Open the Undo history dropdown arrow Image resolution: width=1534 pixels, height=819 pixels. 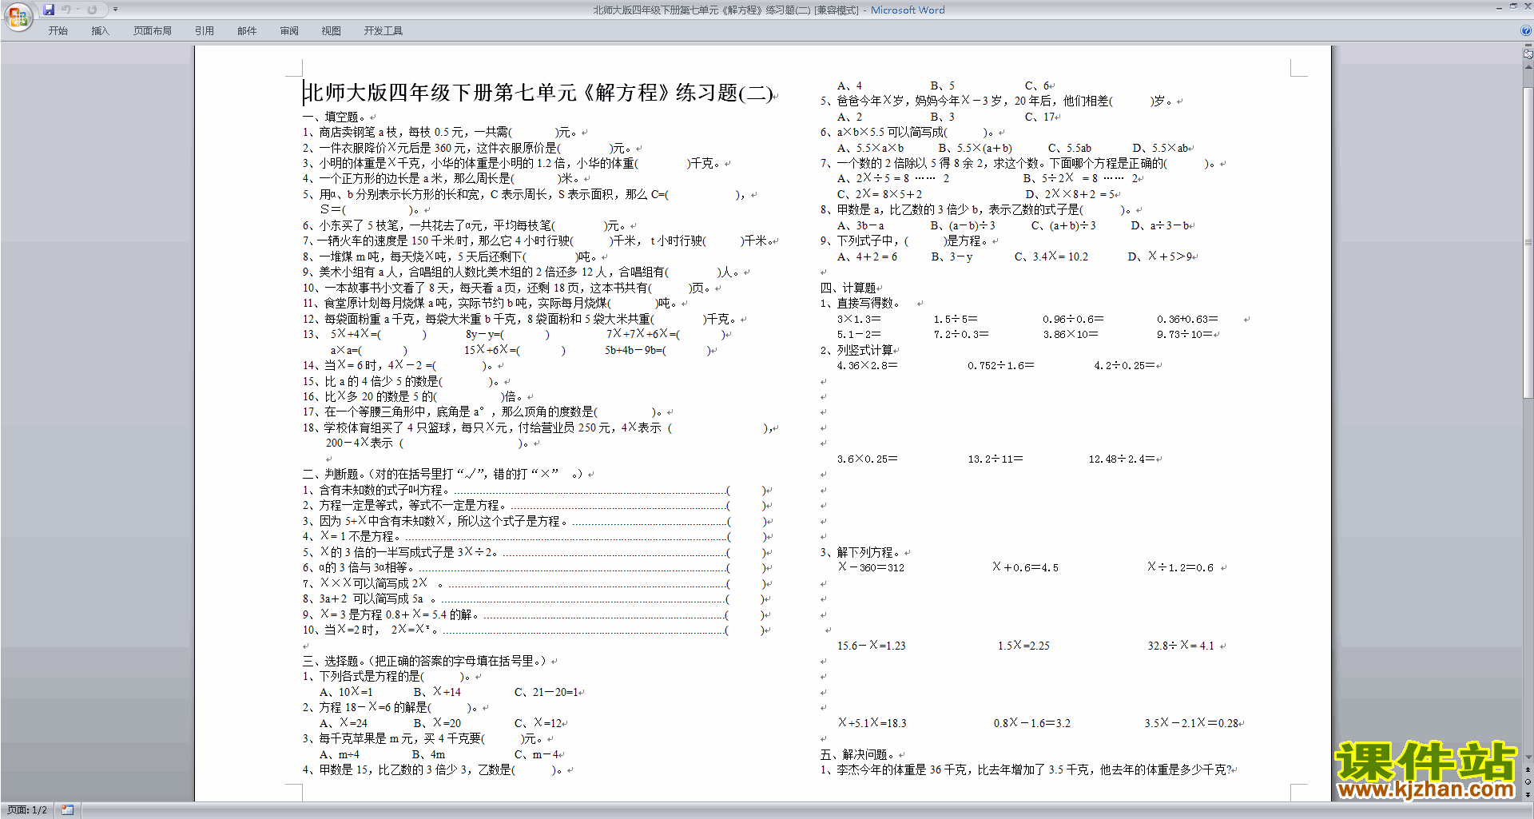coord(78,10)
